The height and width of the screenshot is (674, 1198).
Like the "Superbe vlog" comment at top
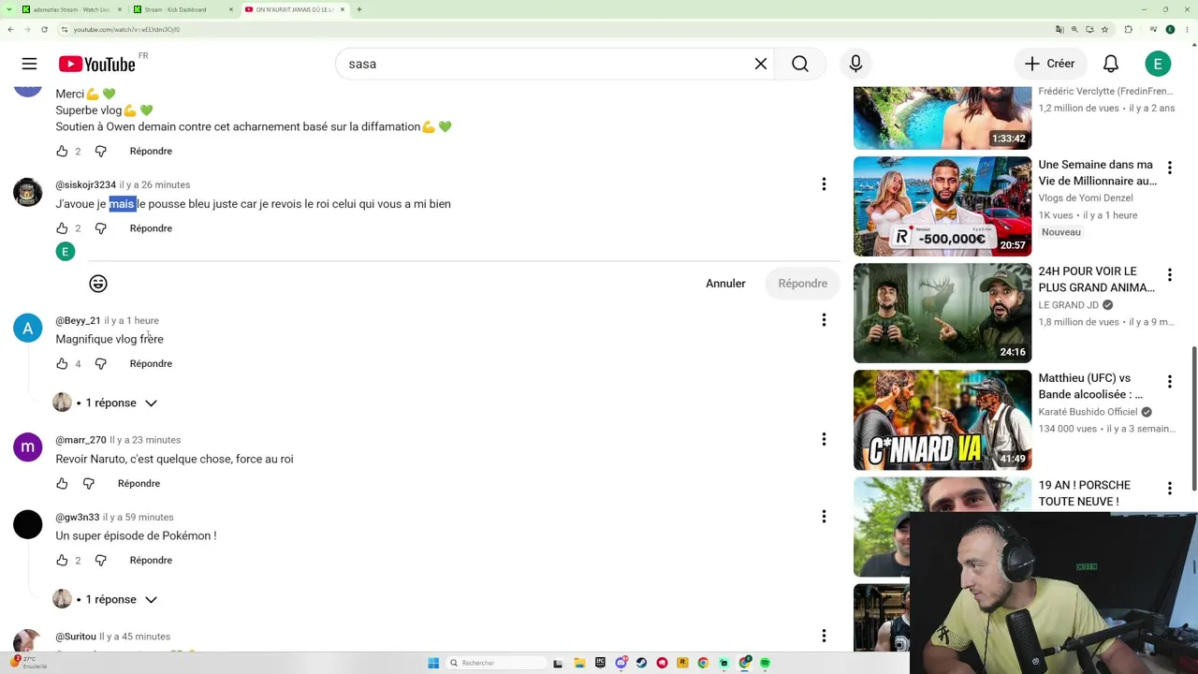62,151
